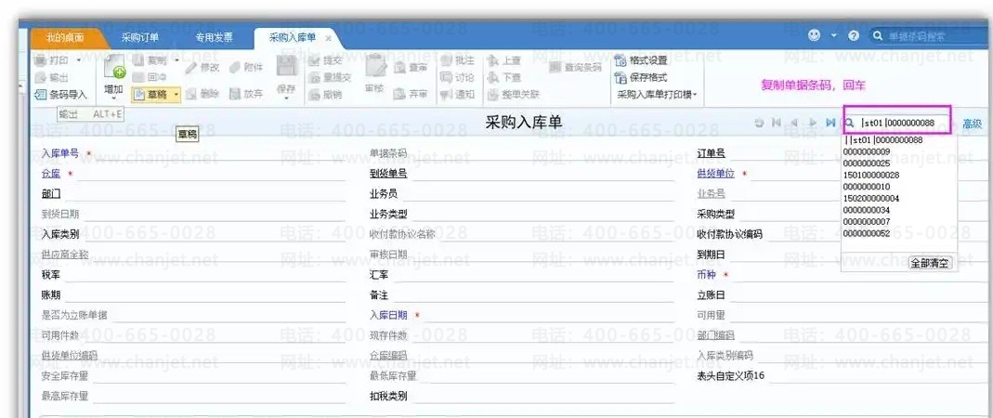This screenshot has height=418, width=993.
Task: Click the 高级 advanced search link
Action: [972, 124]
